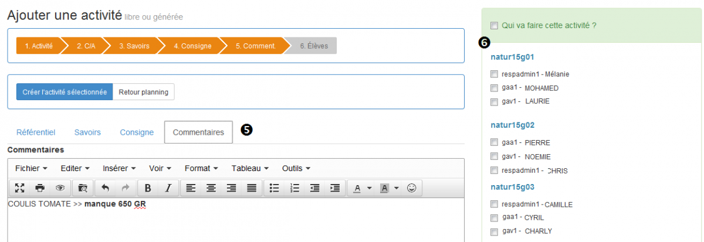The height and width of the screenshot is (242, 704).
Task: Apply italic formatting with the I icon
Action: coord(168,188)
